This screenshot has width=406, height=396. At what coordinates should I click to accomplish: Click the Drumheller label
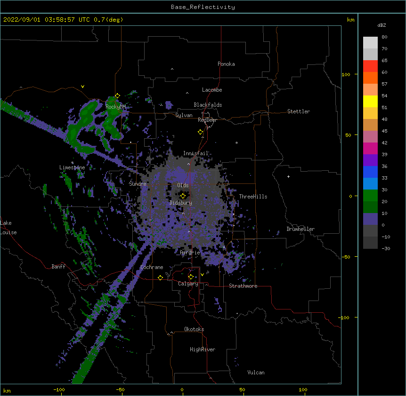pyautogui.click(x=300, y=229)
